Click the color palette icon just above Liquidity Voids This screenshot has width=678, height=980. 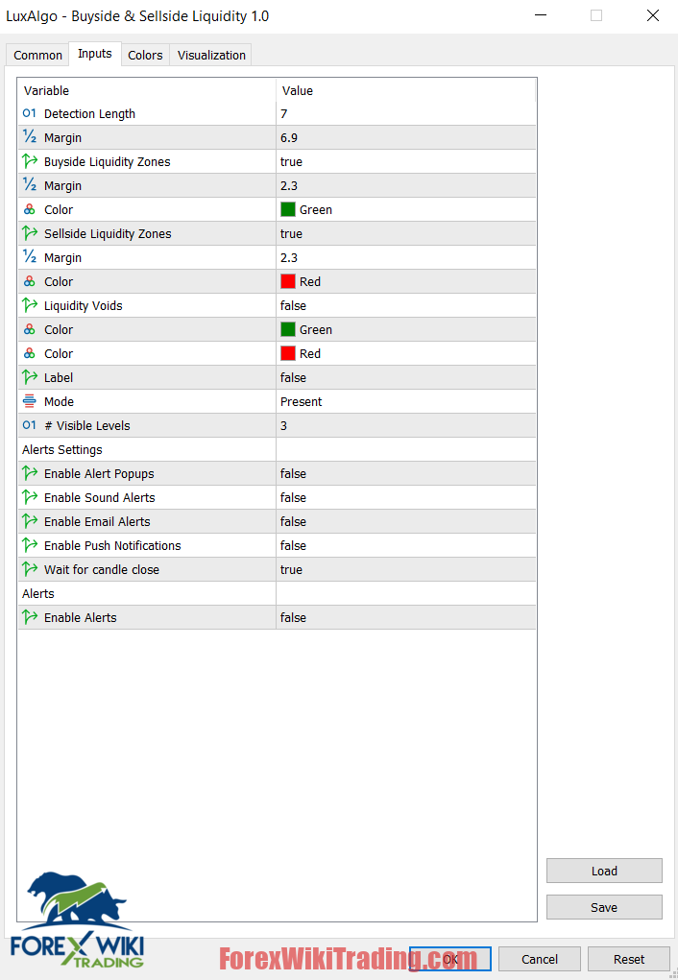pos(30,281)
